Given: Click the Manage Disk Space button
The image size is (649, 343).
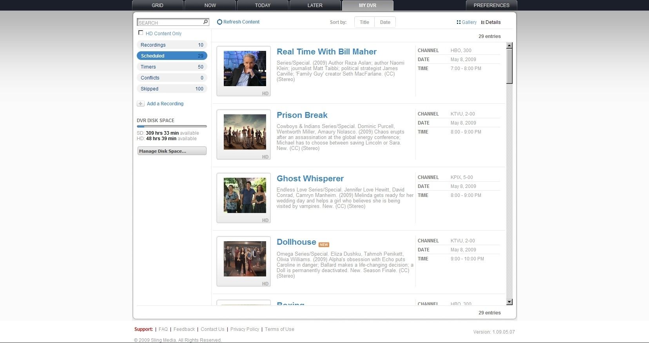Looking at the screenshot, I should [x=172, y=151].
